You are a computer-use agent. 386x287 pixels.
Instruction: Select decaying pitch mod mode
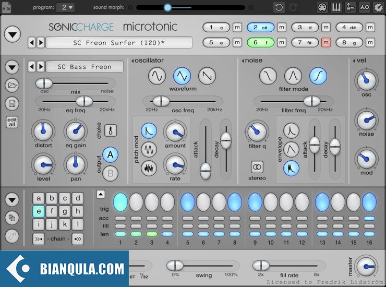[149, 131]
